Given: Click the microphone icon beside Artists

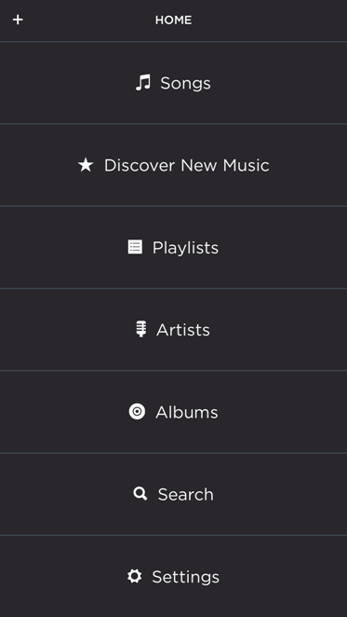Looking at the screenshot, I should 141,329.
